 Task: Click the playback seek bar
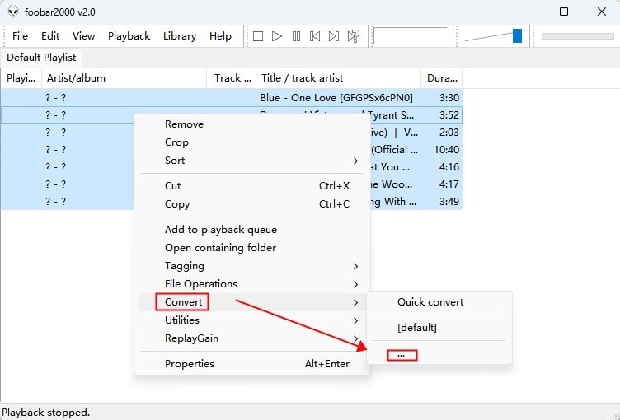coord(577,36)
